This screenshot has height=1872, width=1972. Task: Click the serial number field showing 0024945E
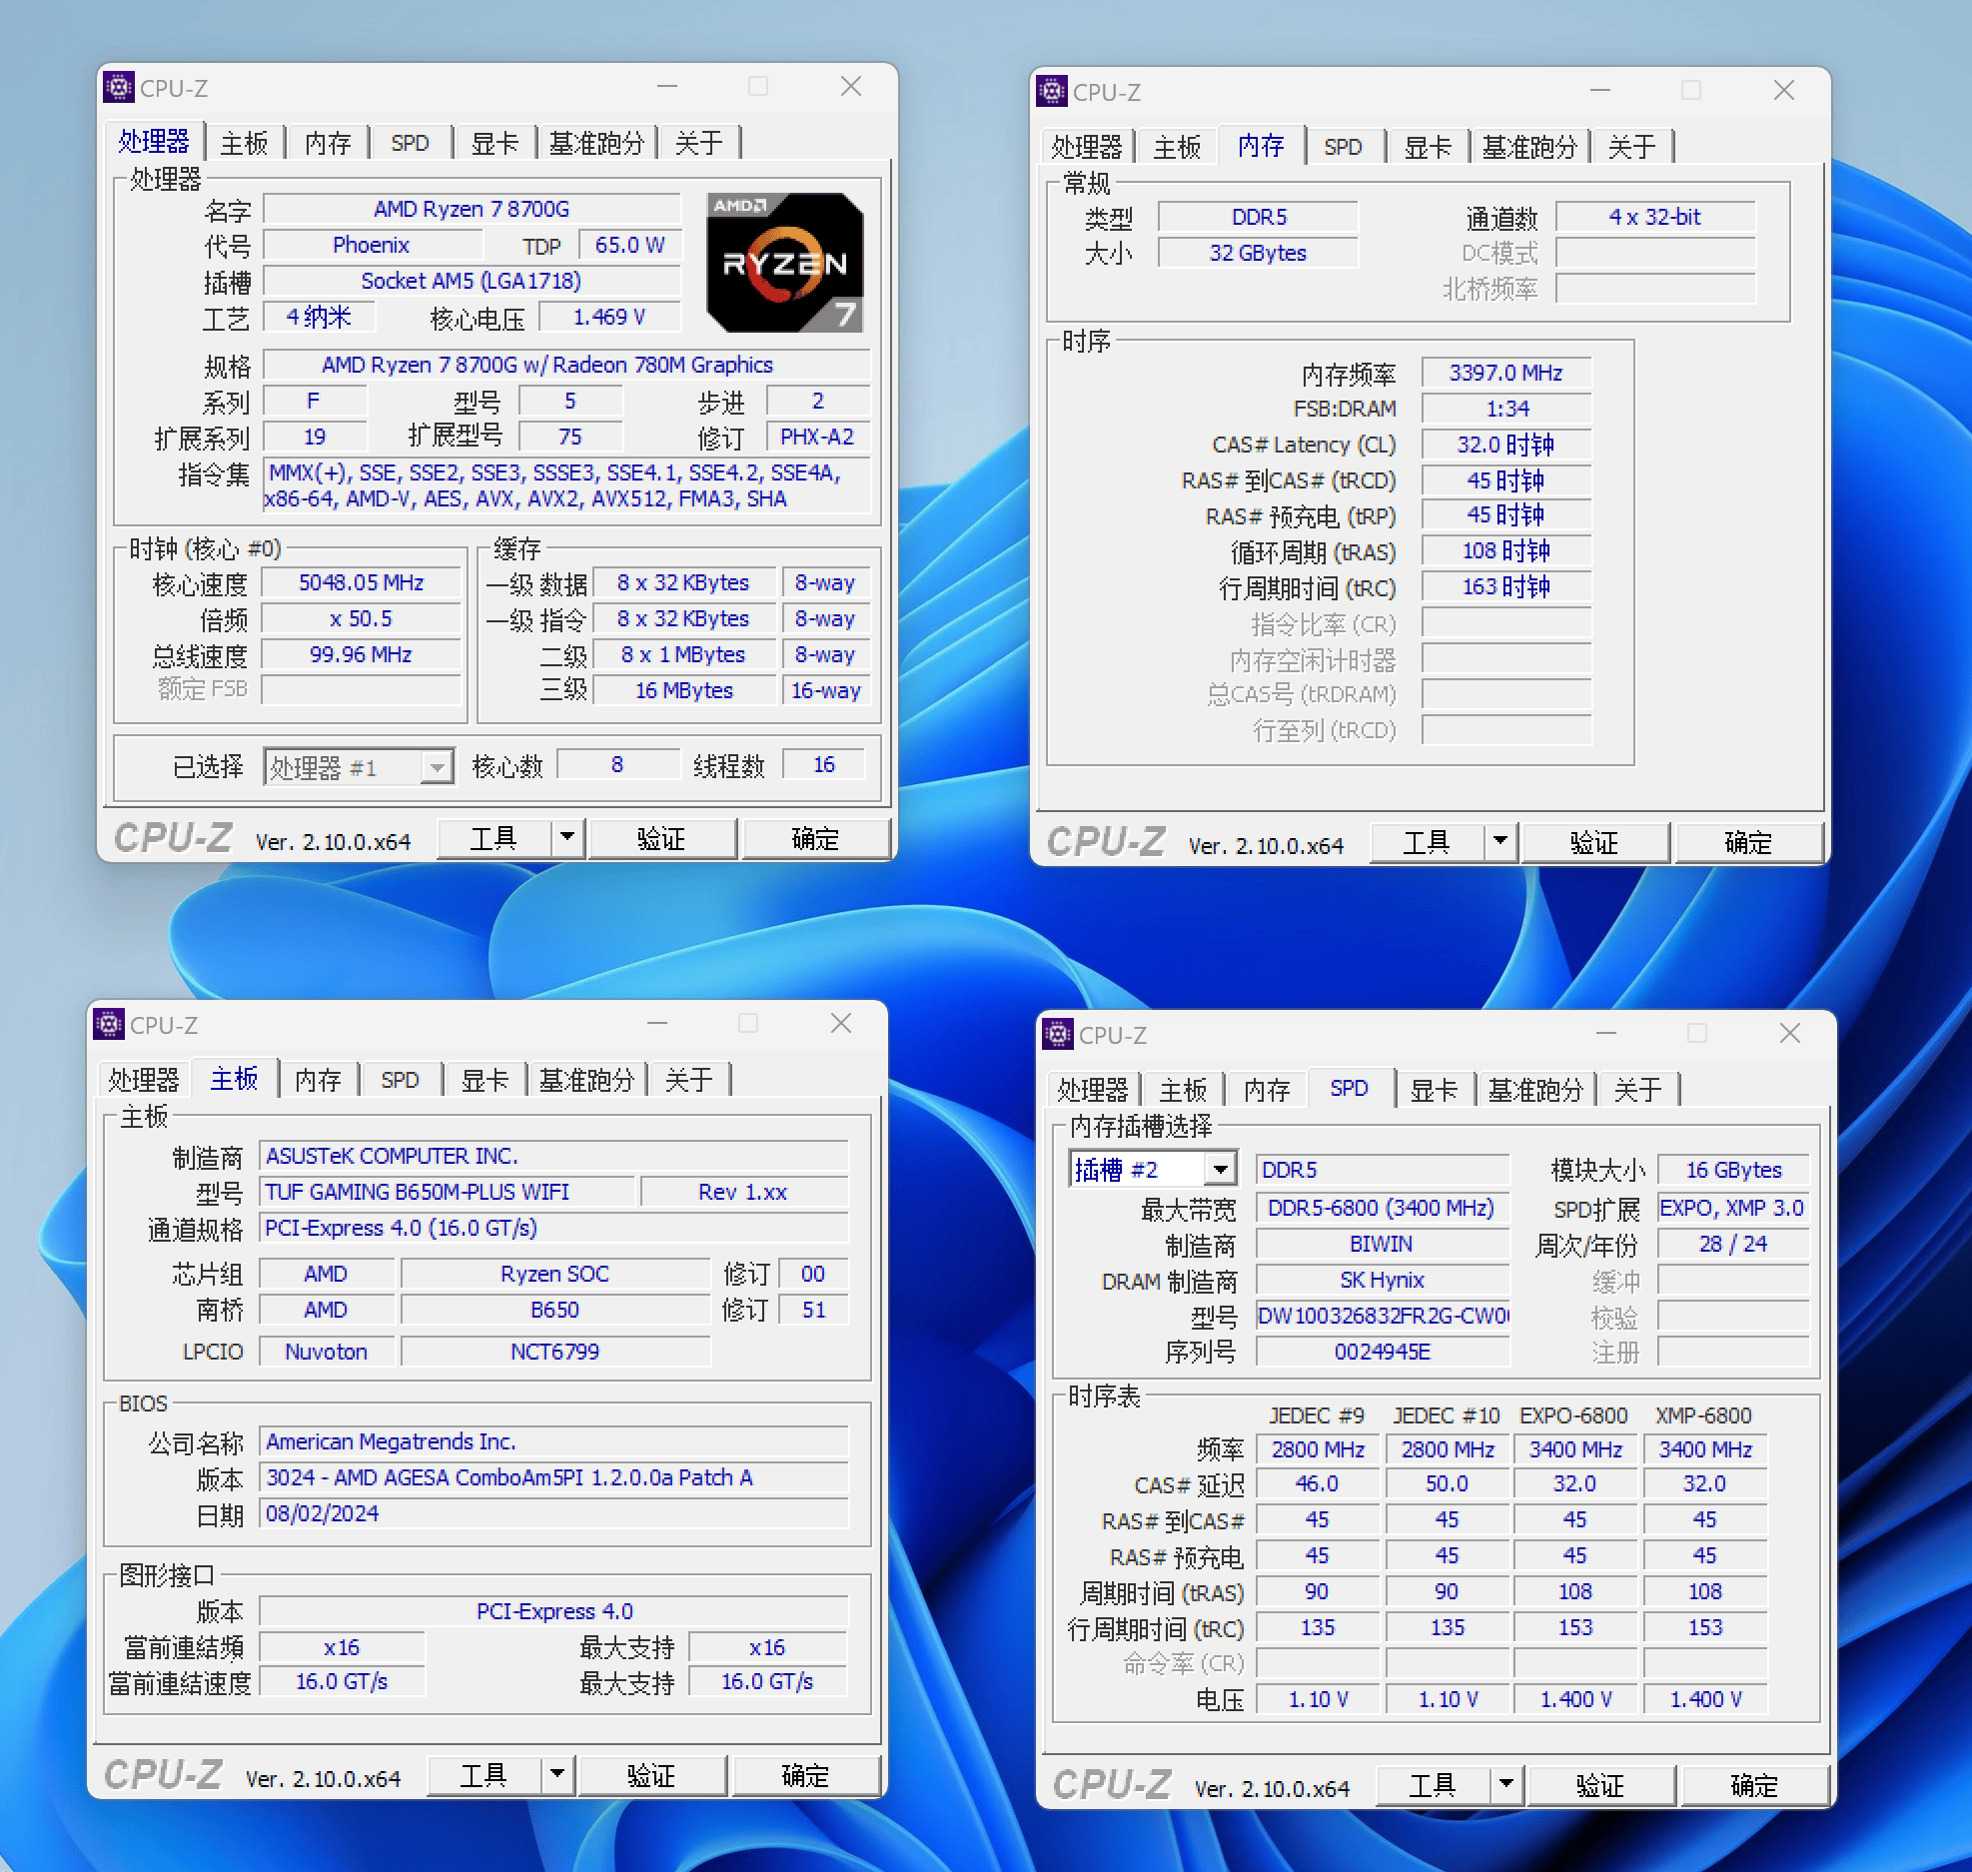(1382, 1352)
